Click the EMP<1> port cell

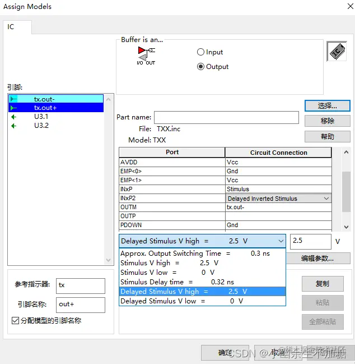point(172,181)
